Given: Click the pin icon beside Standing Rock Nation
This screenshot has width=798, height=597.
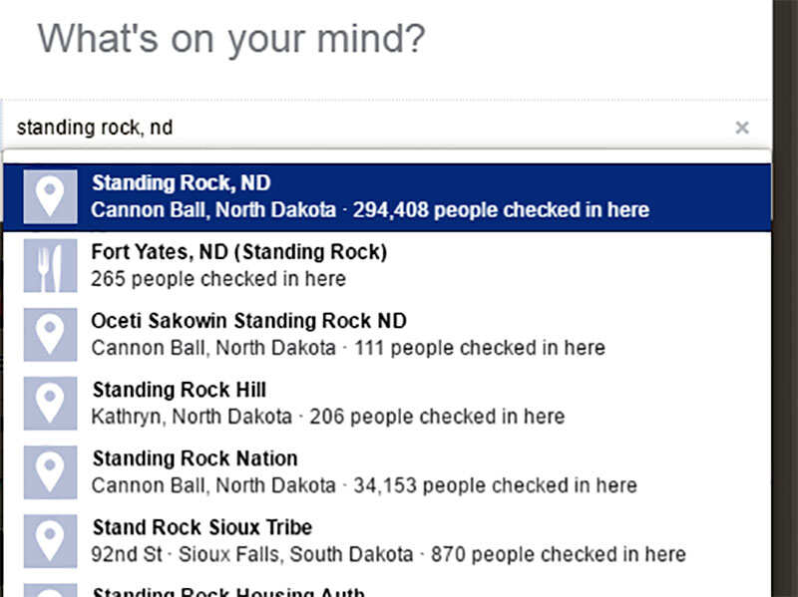Looking at the screenshot, I should coord(51,472).
